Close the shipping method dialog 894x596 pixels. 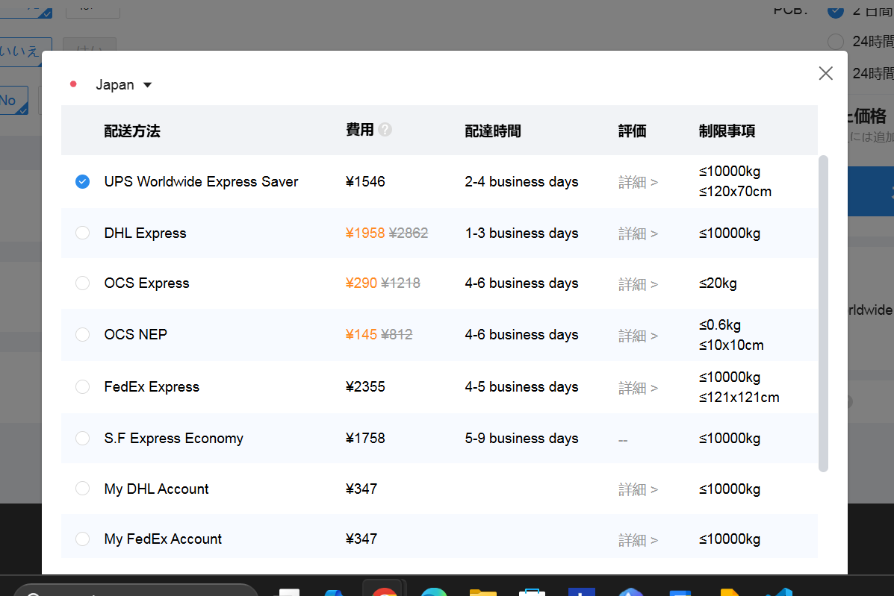825,73
